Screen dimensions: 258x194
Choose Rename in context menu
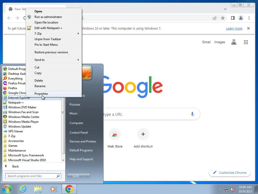tap(54, 86)
